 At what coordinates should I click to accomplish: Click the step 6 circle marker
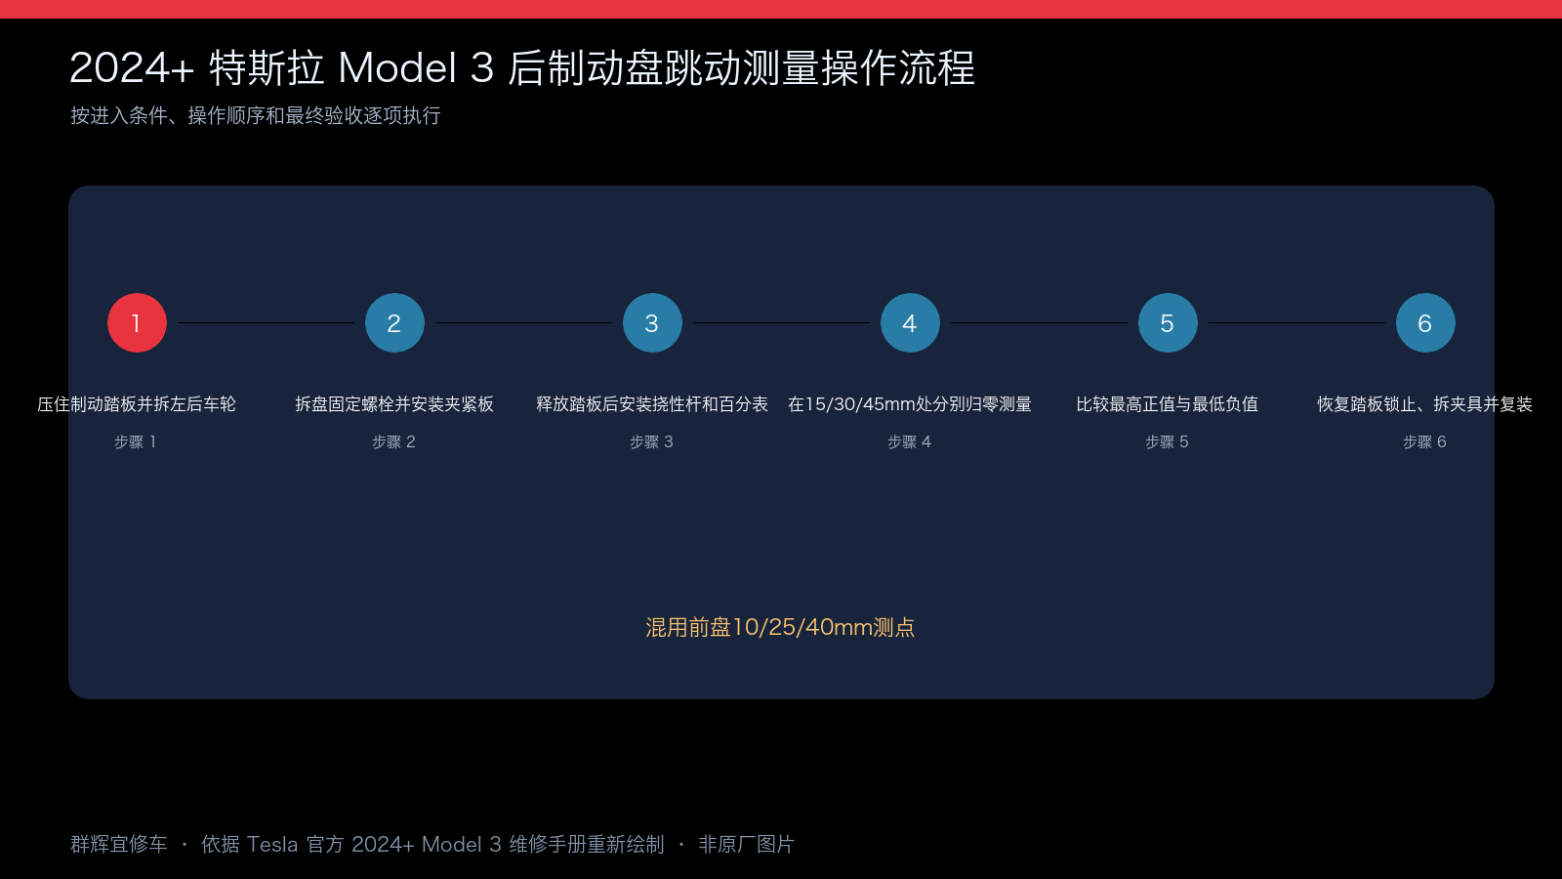(1425, 322)
